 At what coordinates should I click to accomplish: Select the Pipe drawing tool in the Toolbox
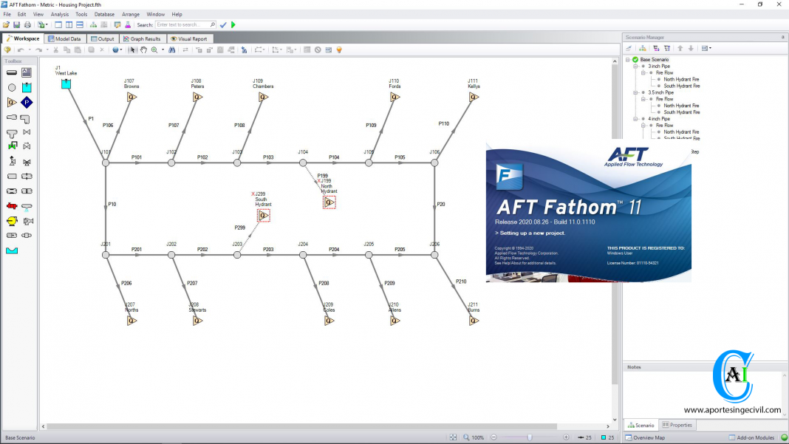tap(11, 72)
